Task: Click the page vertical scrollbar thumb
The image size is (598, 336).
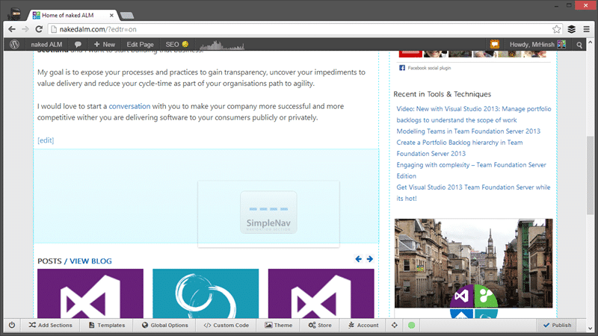Action: [591, 175]
